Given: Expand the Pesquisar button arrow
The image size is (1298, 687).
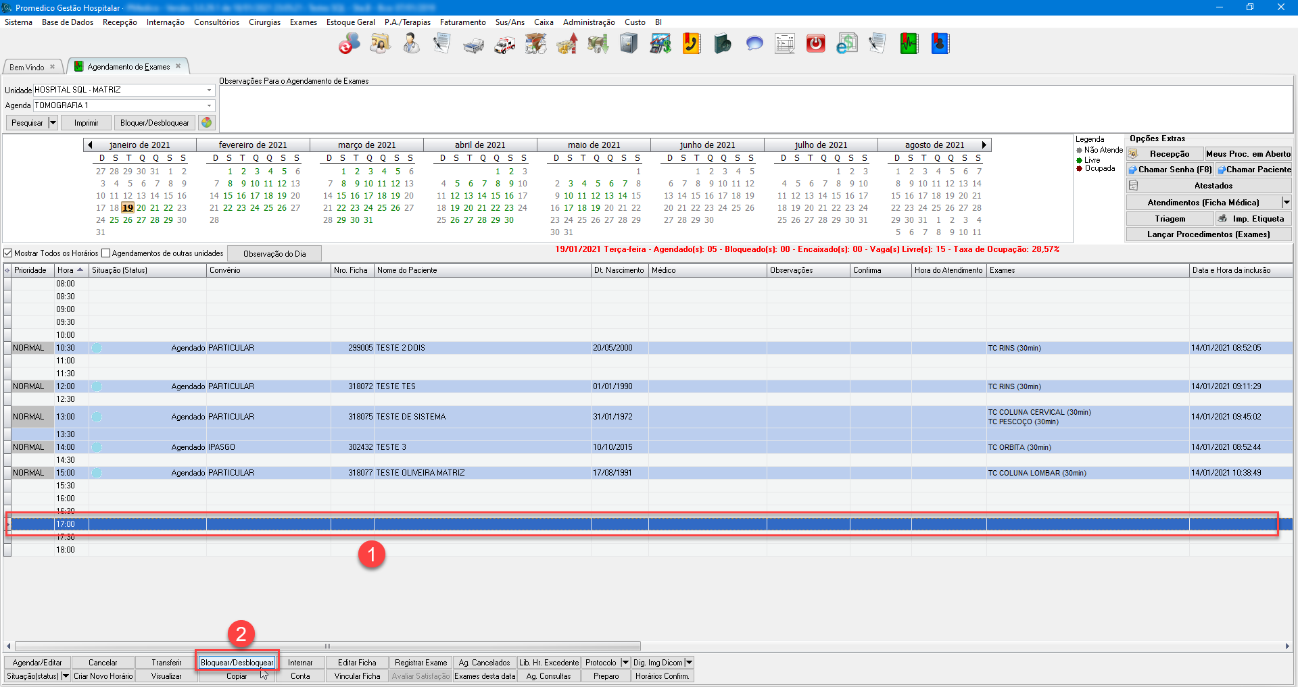Looking at the screenshot, I should point(53,123).
